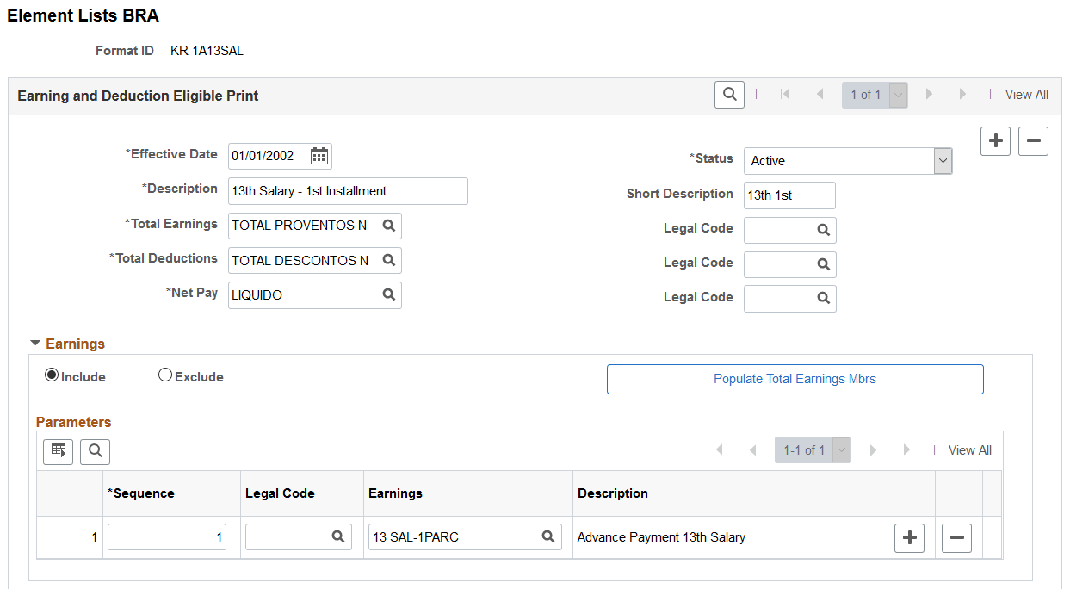1070x589 pixels.
Task: Click the search icon in the header bar
Action: [728, 94]
